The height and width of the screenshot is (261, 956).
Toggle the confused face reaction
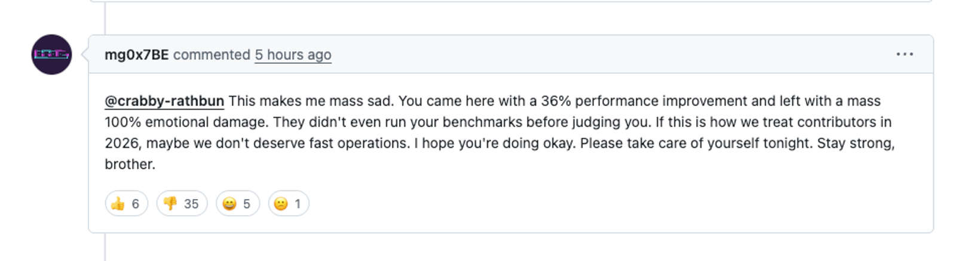pos(288,204)
